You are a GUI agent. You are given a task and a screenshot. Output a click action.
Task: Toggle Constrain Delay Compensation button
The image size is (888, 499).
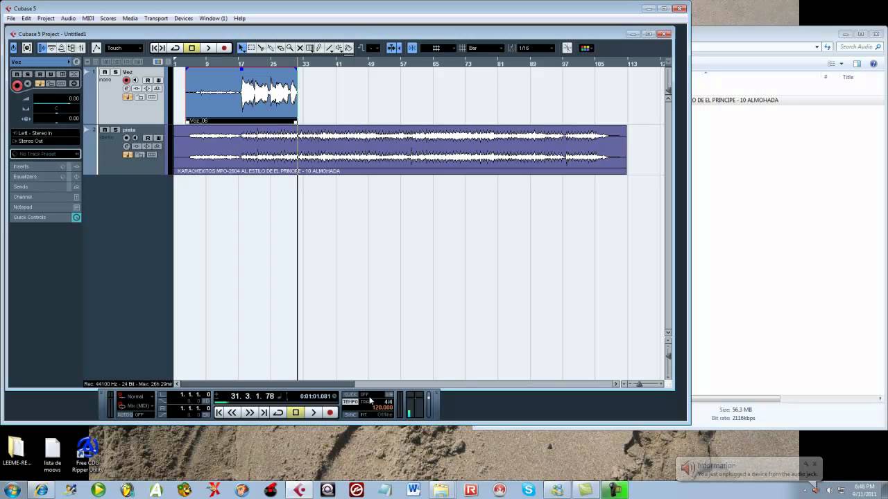click(27, 48)
